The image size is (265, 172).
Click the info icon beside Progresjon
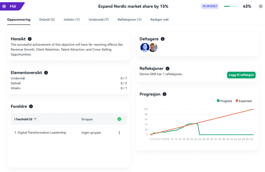tap(164, 94)
